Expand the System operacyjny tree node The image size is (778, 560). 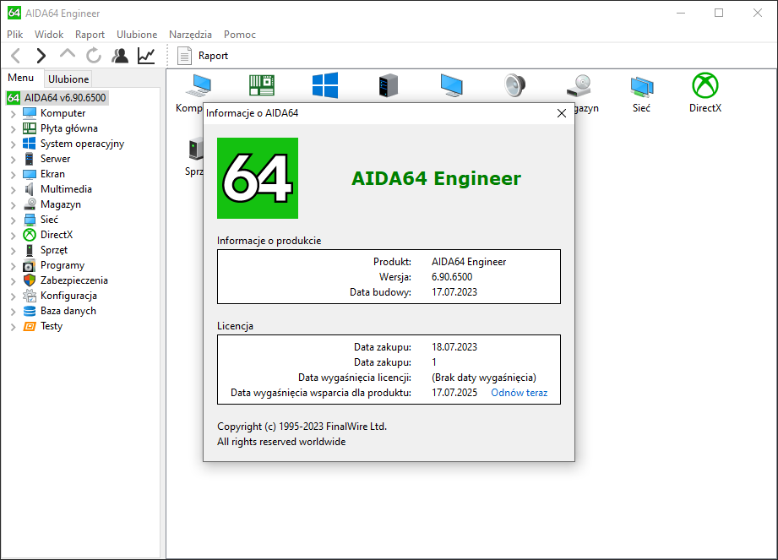13,144
